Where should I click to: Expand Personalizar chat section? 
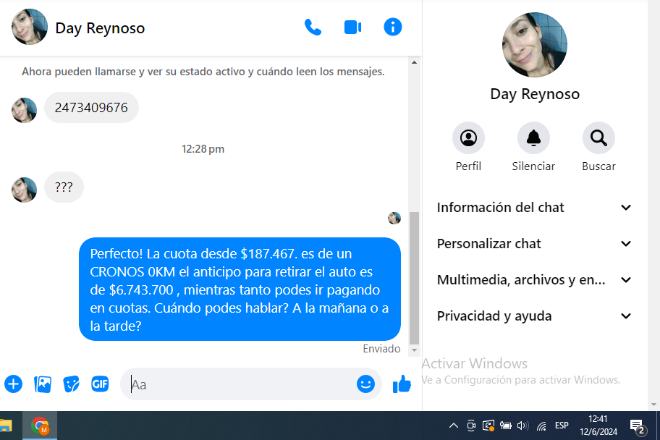coord(534,244)
